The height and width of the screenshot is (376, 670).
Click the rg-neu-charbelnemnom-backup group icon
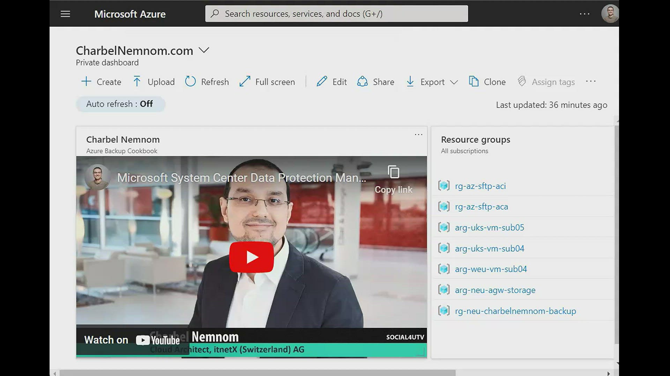pyautogui.click(x=444, y=310)
